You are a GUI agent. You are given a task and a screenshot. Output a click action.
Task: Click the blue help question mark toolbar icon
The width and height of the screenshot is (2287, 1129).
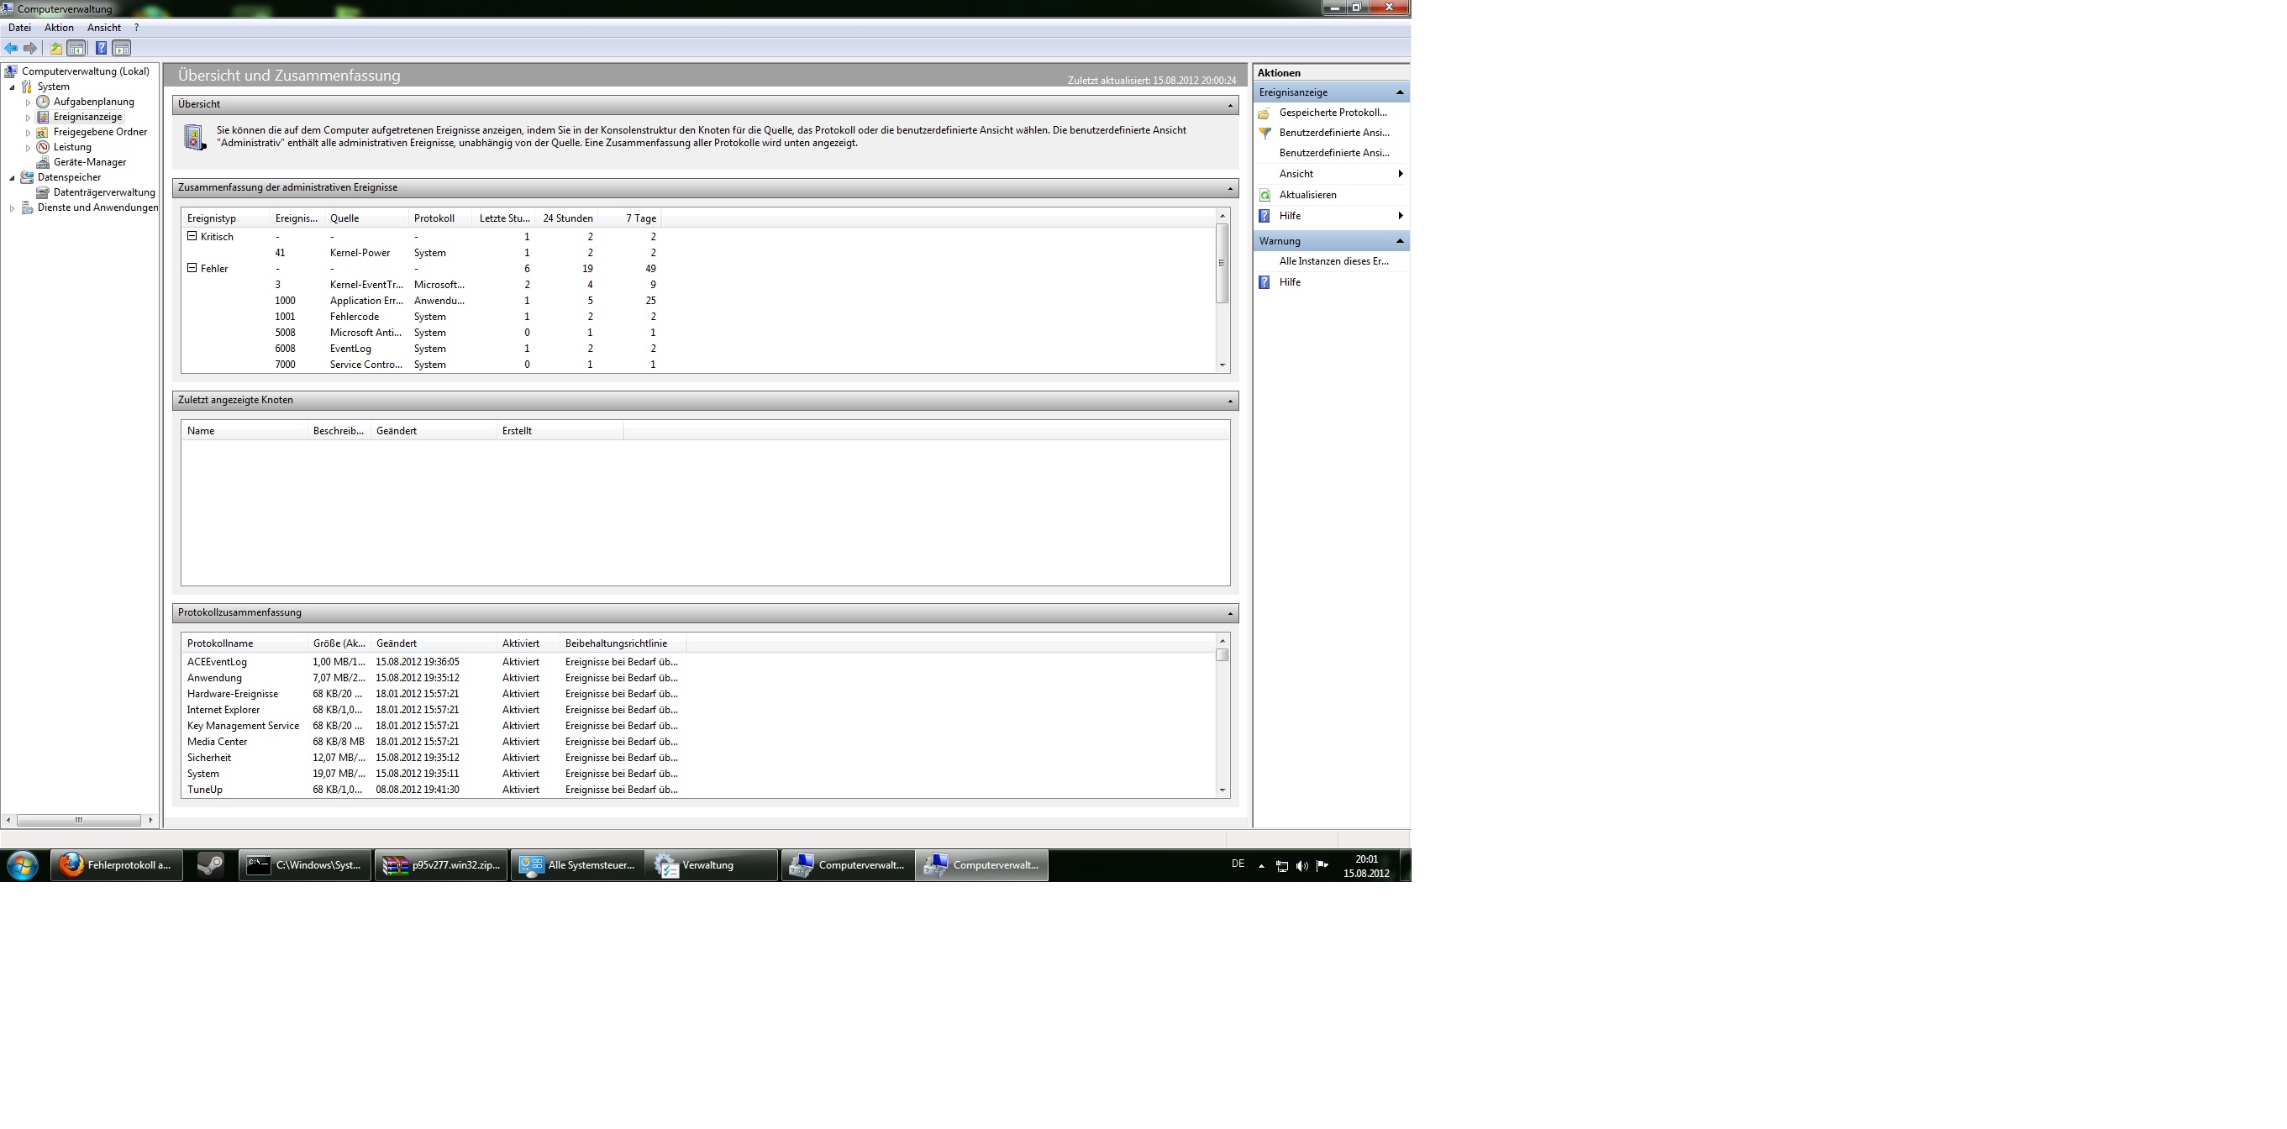(101, 48)
